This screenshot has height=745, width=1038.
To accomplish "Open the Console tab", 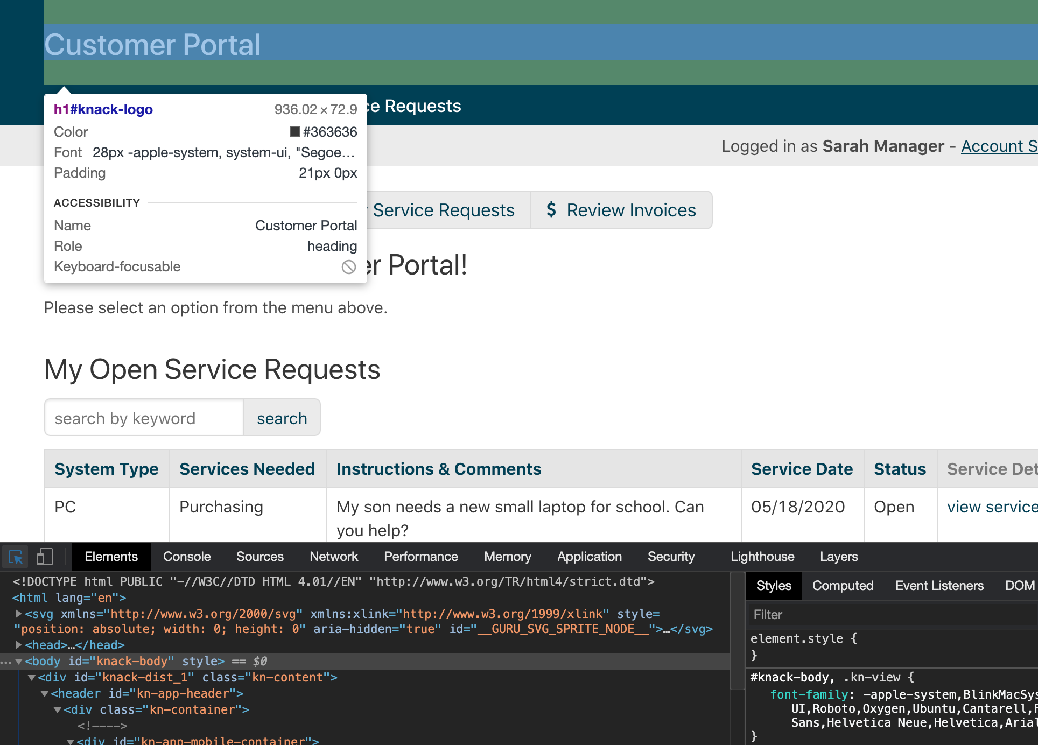I will [186, 557].
